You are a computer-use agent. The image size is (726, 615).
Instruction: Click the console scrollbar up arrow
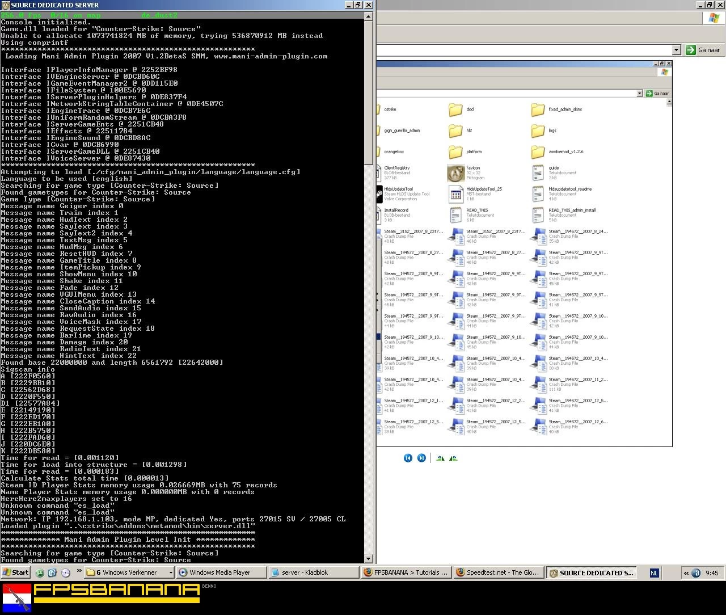[369, 16]
